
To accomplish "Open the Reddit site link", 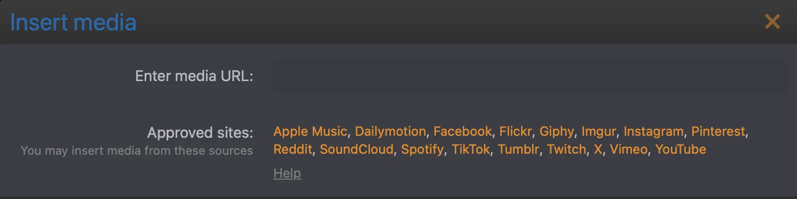I will point(292,149).
